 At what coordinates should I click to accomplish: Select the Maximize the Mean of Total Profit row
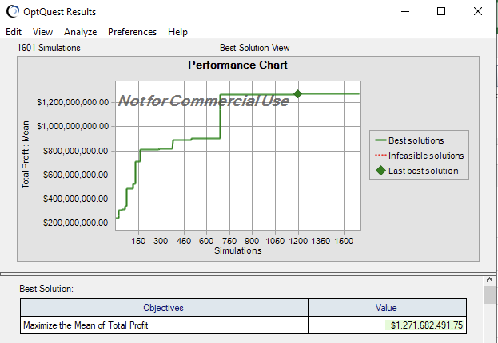tap(86, 325)
